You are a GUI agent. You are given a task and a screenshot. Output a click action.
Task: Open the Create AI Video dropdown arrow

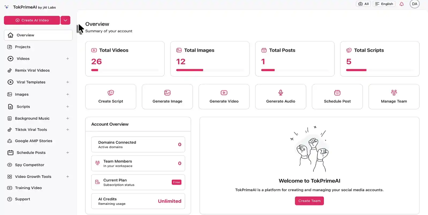point(65,20)
